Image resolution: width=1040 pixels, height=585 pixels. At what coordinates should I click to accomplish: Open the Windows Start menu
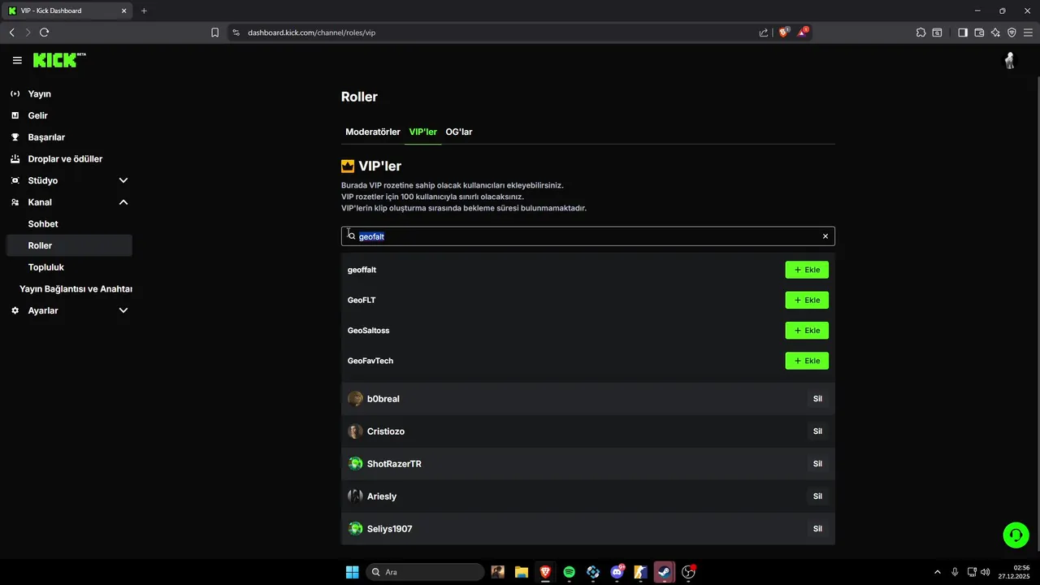(352, 572)
